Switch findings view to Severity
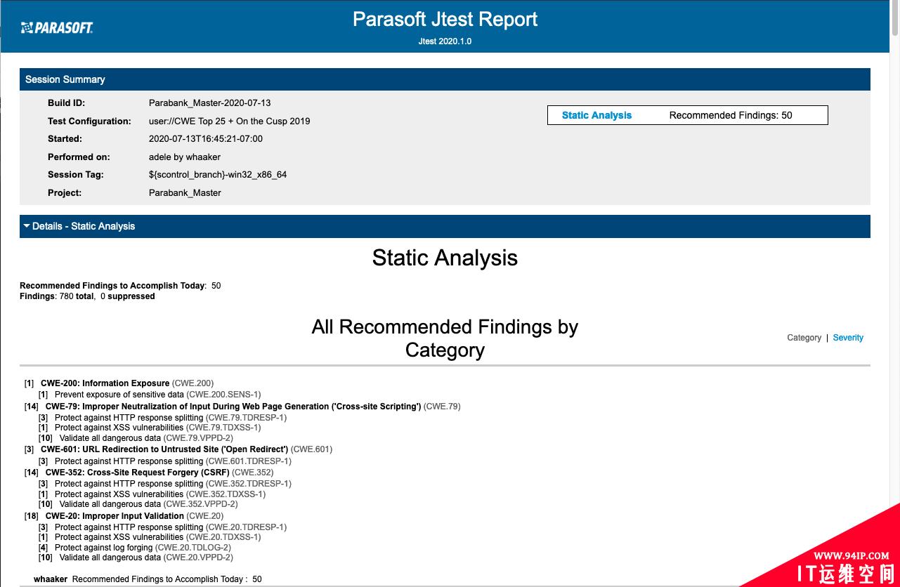The width and height of the screenshot is (900, 587). [848, 338]
